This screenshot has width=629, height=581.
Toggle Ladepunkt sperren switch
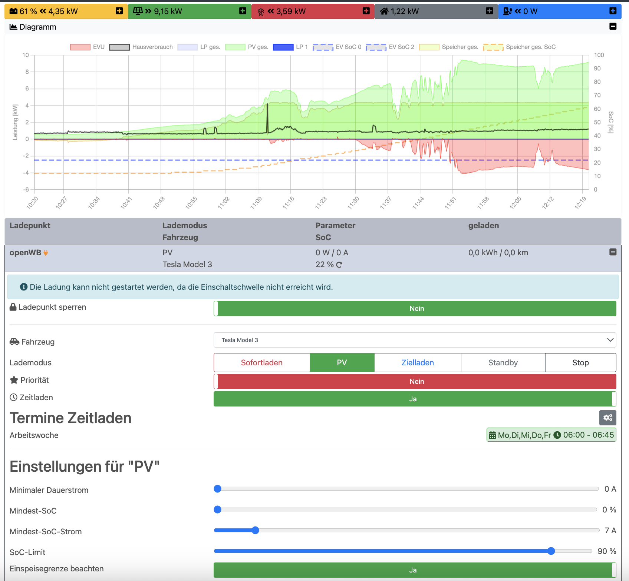pos(415,308)
